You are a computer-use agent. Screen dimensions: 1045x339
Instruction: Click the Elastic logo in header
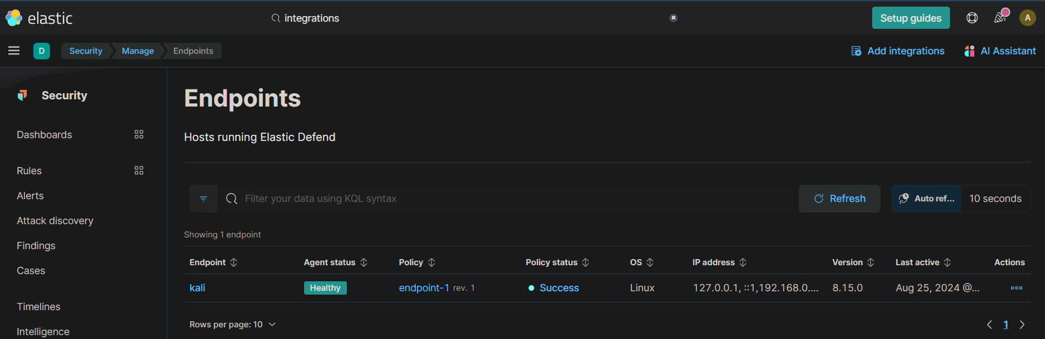tap(39, 18)
